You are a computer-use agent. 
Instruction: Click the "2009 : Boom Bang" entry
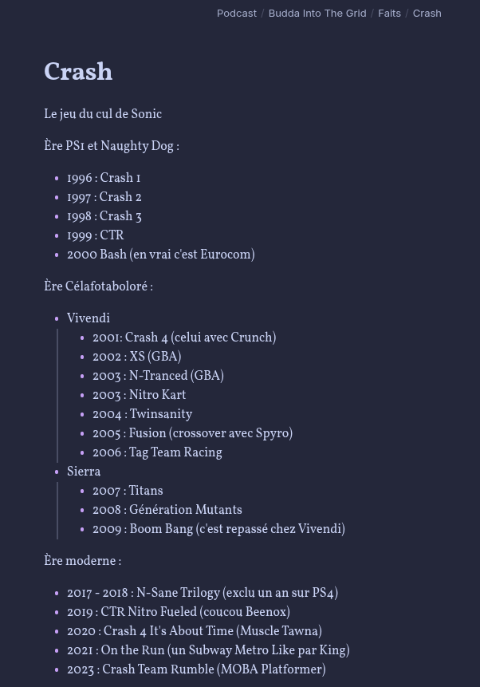click(x=218, y=530)
